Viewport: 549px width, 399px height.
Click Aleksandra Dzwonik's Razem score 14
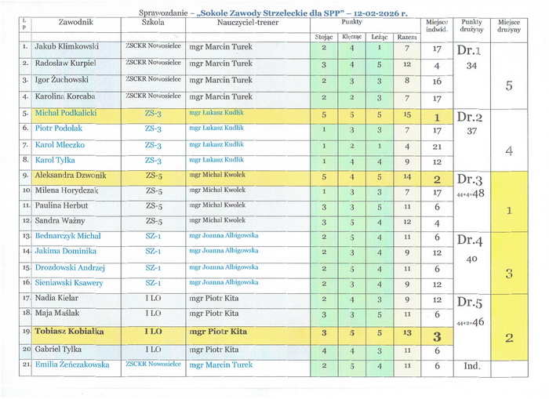tap(407, 176)
